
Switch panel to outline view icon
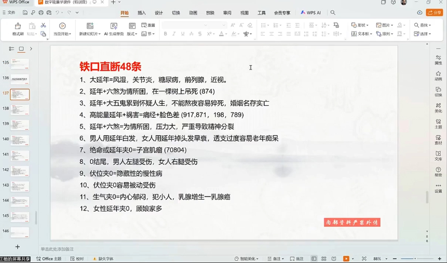[11, 49]
